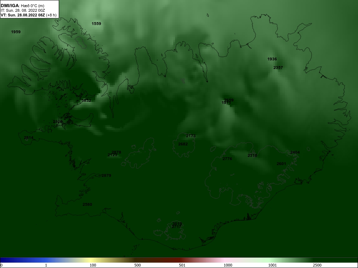The width and height of the screenshot is (358, 268).
Task: Click the 1001 label on the legend
Action: coord(272,265)
